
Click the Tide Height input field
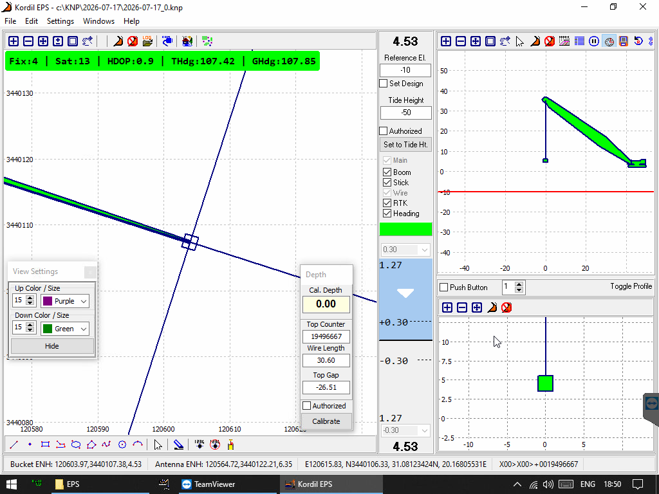(405, 113)
